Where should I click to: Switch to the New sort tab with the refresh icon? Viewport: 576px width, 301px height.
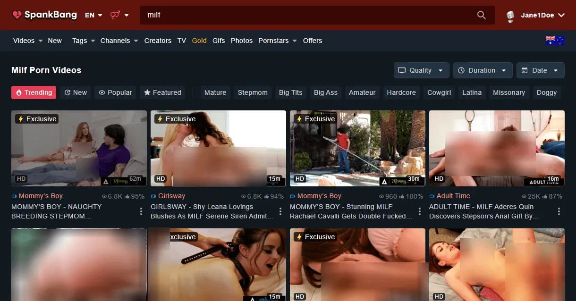click(x=76, y=92)
